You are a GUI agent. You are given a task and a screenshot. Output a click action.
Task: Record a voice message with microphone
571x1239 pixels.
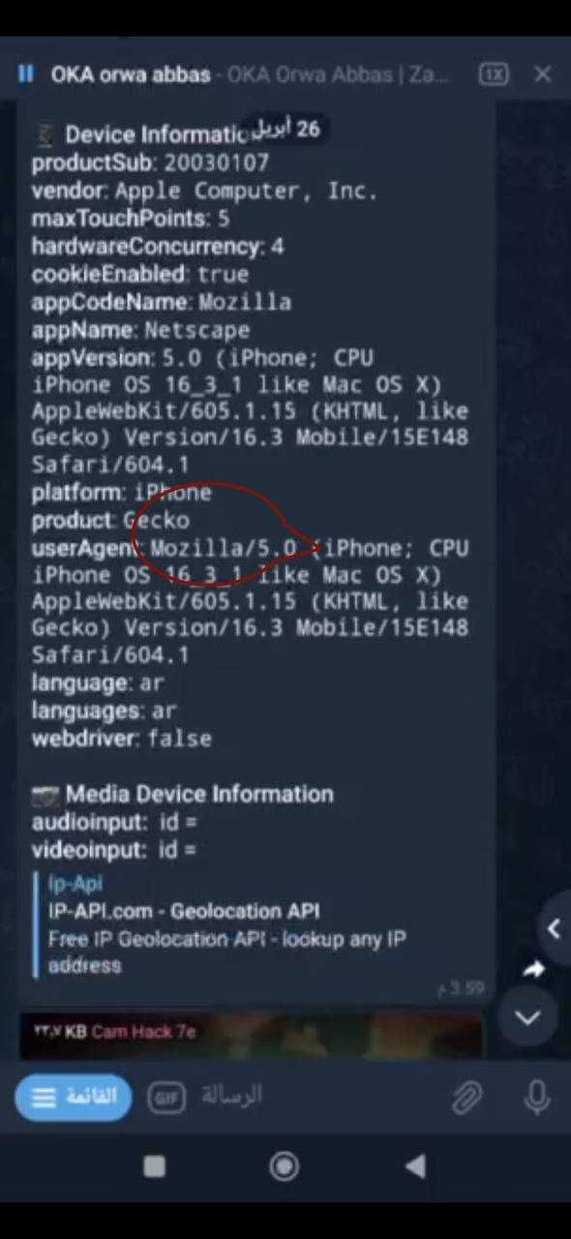(x=537, y=1097)
